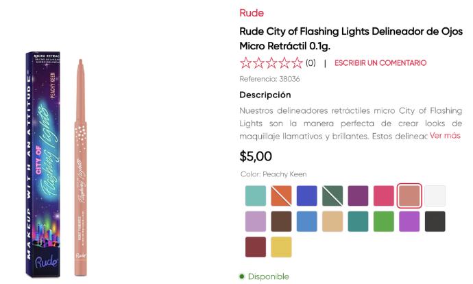473x284 pixels.
Task: Open the Rude brand link
Action: [252, 12]
